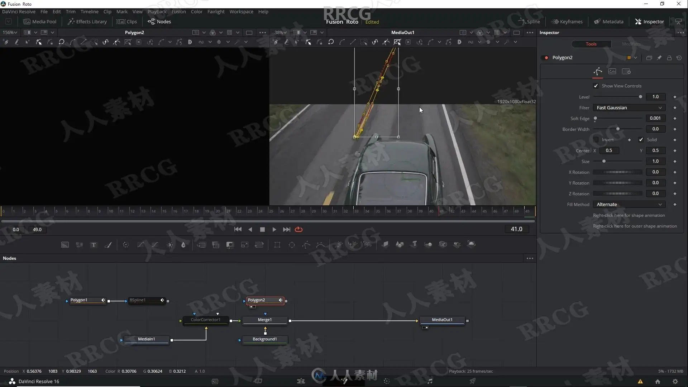Open the Workspace menu

(241, 11)
